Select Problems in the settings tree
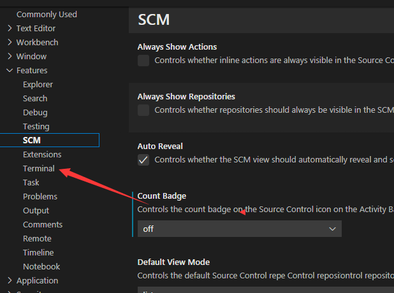394x293 pixels. (x=40, y=196)
